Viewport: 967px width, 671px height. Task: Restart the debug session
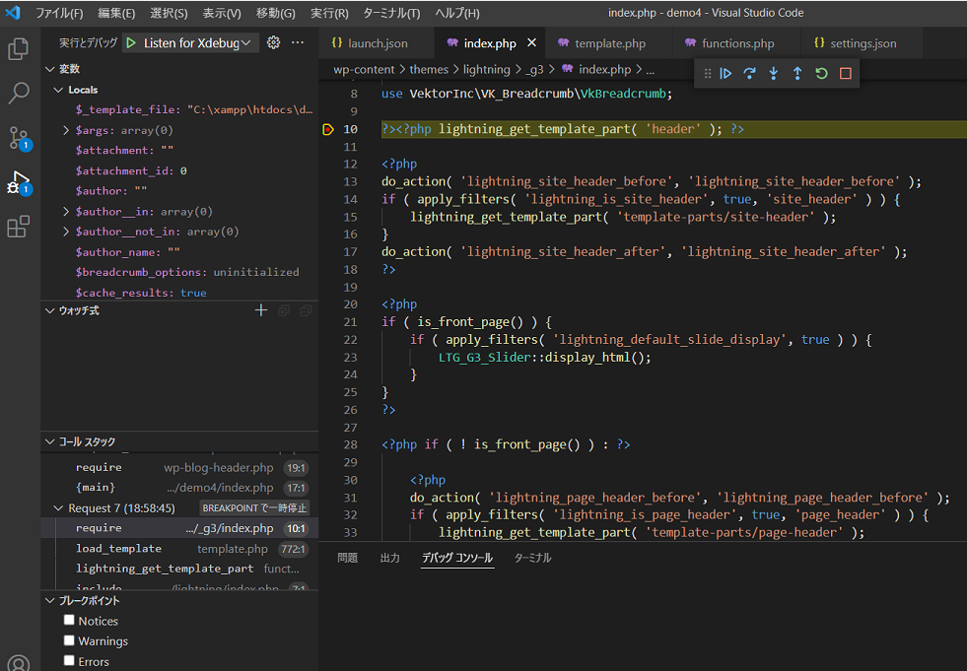click(821, 73)
